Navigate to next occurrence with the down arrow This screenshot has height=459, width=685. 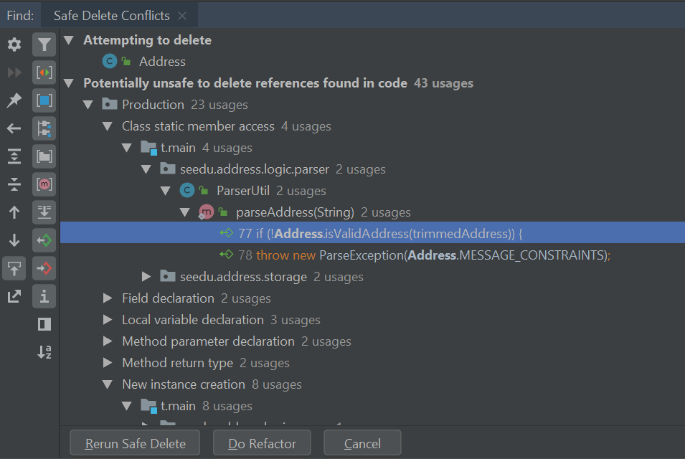[14, 240]
